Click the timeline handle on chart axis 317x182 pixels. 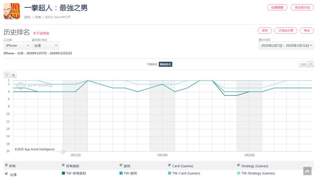(63, 152)
